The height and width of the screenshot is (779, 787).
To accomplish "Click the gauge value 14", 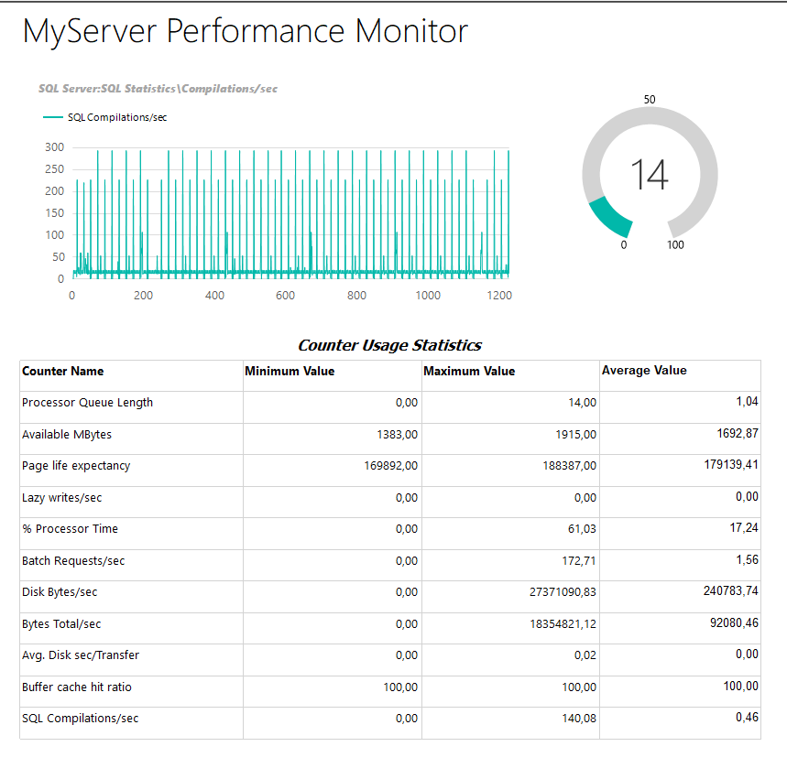I will (650, 174).
